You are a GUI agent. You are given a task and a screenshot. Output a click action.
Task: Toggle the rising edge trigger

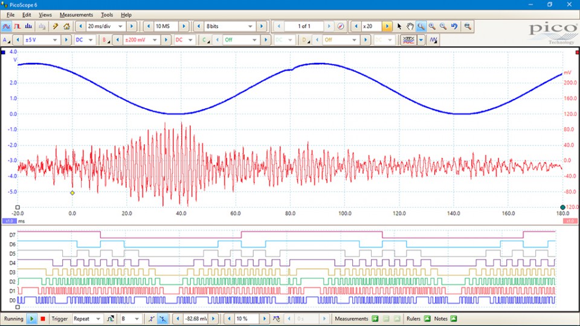click(x=152, y=319)
